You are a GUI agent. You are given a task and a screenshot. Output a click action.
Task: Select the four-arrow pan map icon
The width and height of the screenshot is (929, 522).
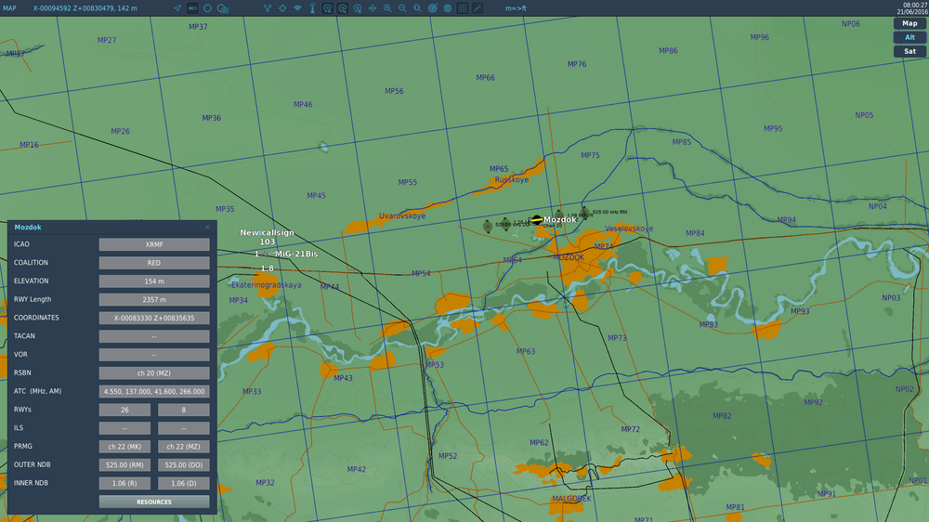373,8
